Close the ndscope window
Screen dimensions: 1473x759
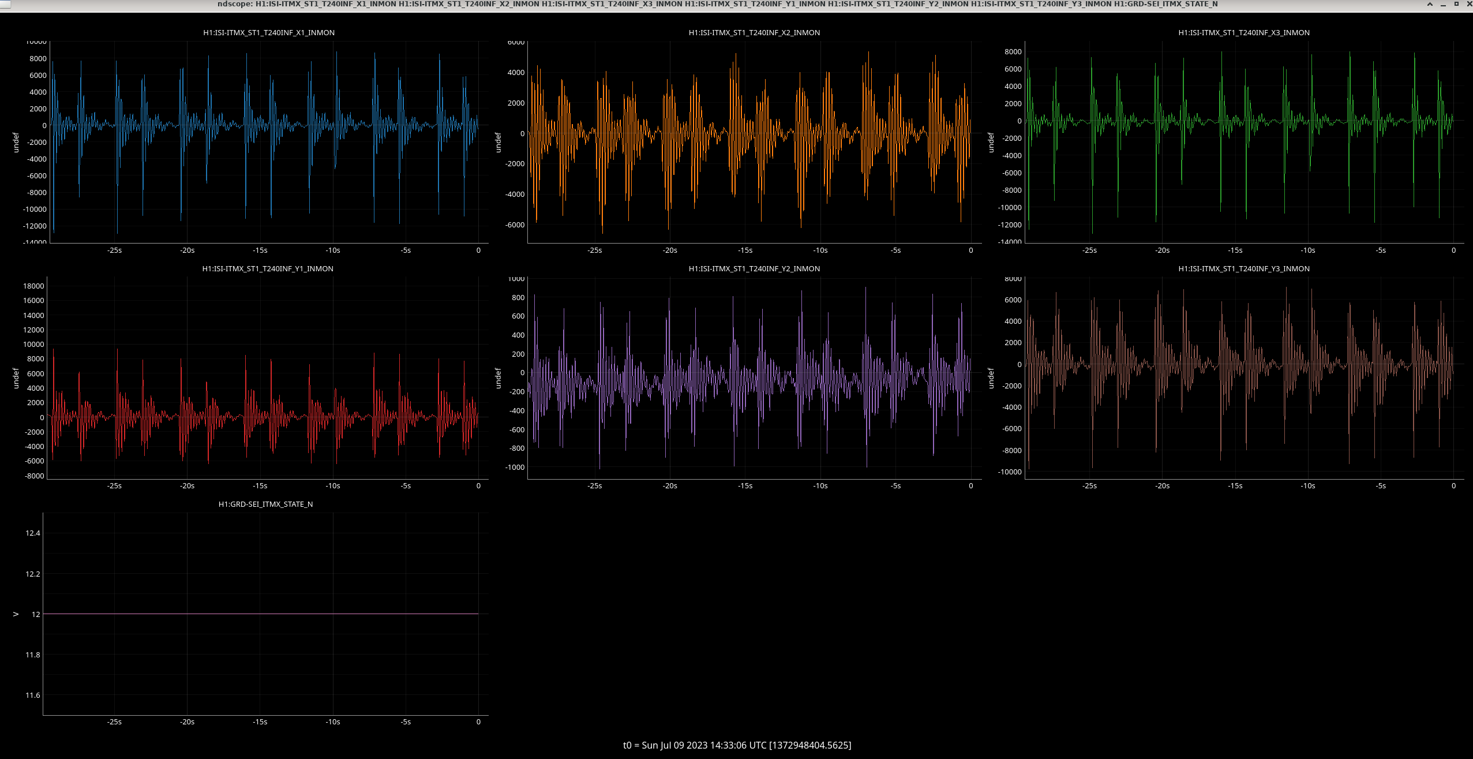1469,4
